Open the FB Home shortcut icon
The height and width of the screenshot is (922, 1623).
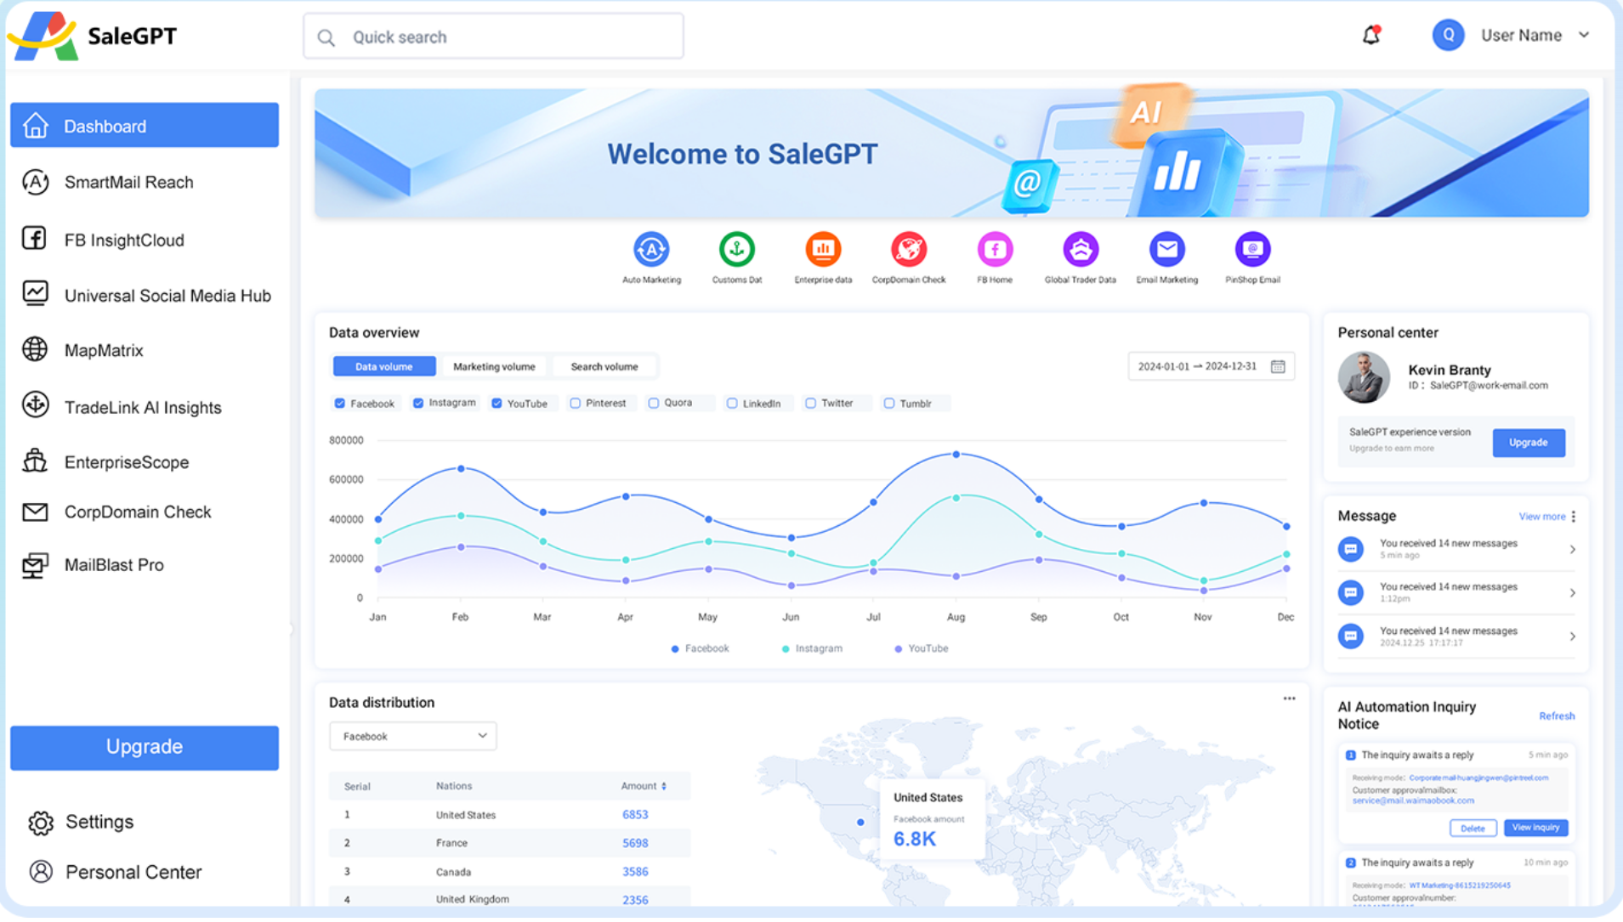[995, 250]
